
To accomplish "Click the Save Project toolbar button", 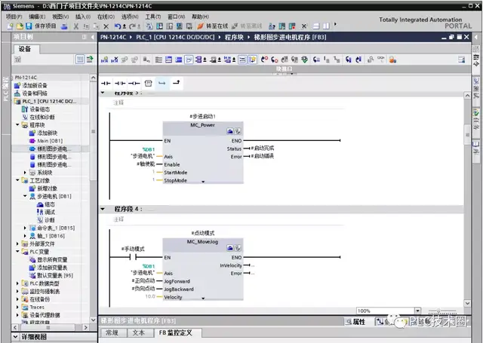I will pyautogui.click(x=29, y=26).
